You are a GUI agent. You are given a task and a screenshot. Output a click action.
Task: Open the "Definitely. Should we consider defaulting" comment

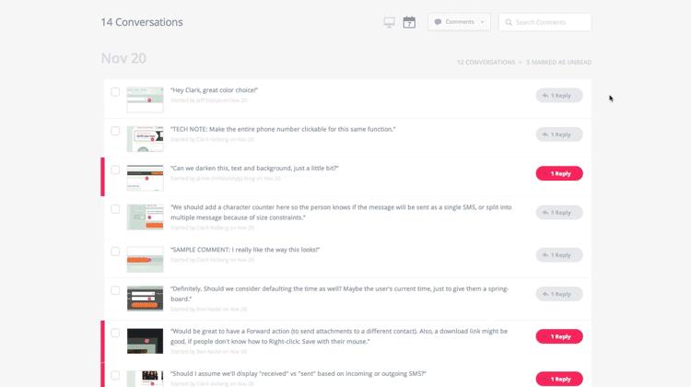(339, 294)
